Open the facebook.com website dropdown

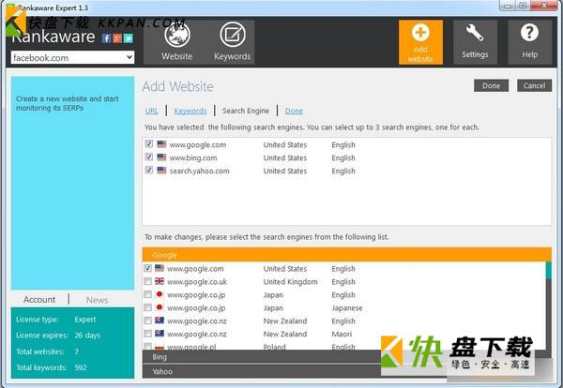73,57
